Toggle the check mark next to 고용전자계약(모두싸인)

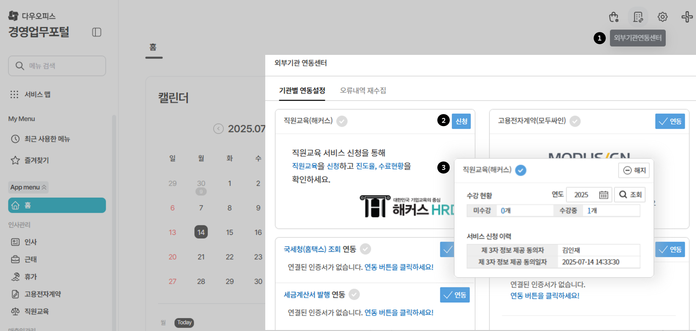575,121
